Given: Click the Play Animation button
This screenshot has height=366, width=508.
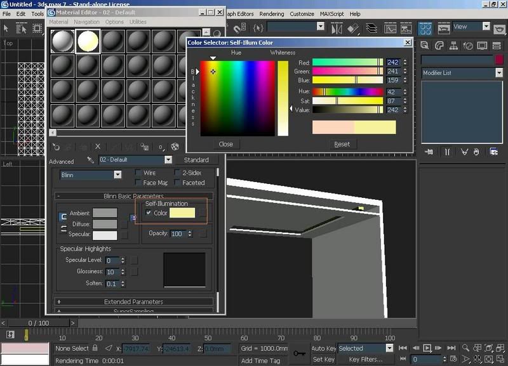Looking at the screenshot, I should pos(427,348).
